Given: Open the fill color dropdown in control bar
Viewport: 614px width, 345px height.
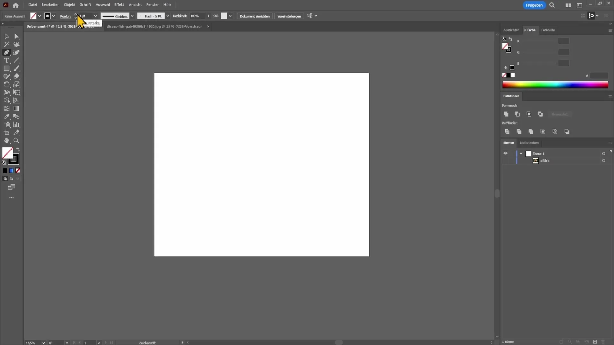Looking at the screenshot, I should click(x=39, y=16).
